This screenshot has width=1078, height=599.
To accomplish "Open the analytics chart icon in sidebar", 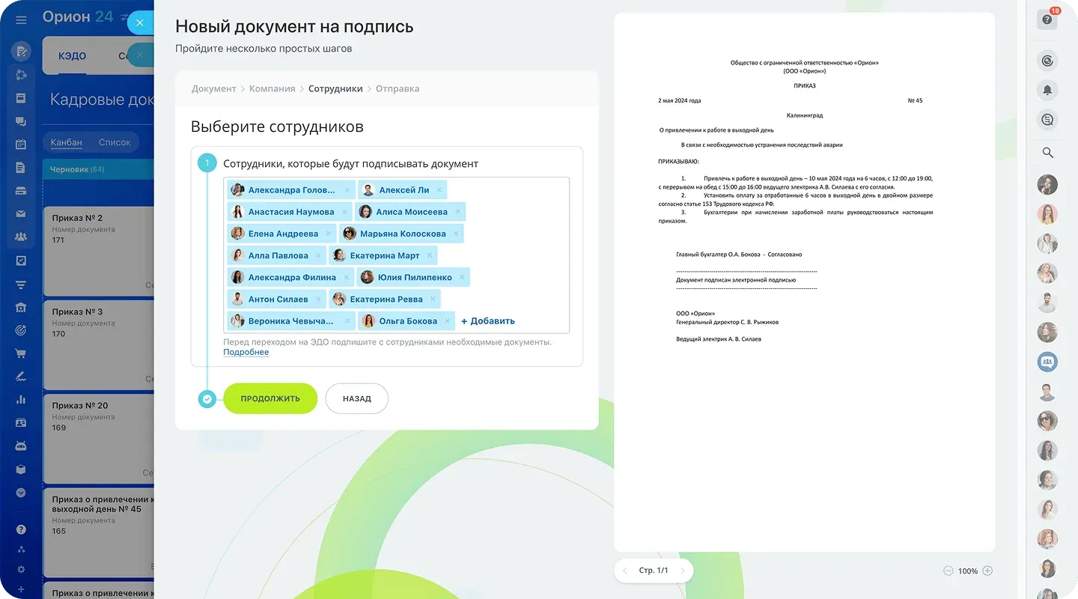I will 21,400.
